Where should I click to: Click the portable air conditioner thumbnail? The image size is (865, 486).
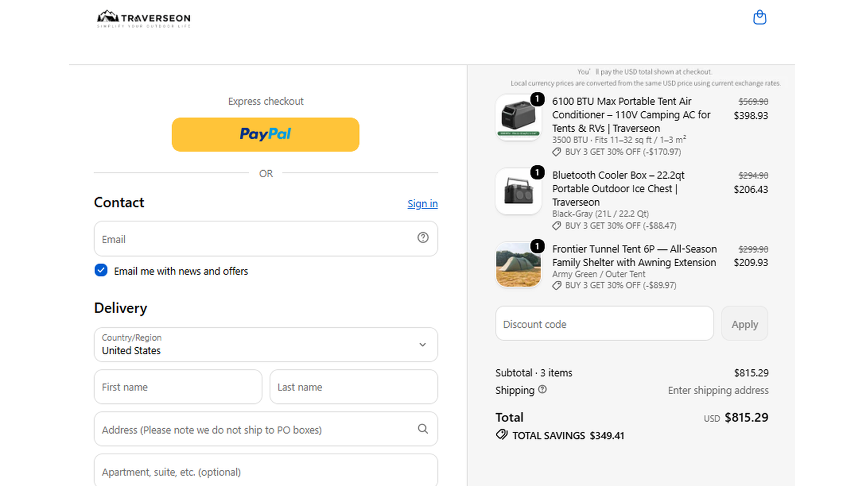518,118
